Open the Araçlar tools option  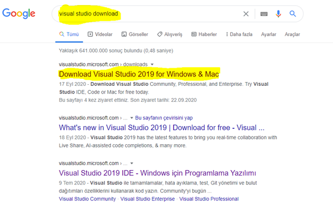[x=292, y=34]
